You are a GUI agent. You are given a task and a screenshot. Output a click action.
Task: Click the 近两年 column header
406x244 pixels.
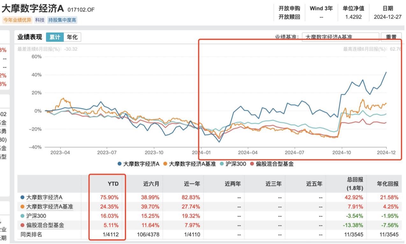tap(233, 184)
